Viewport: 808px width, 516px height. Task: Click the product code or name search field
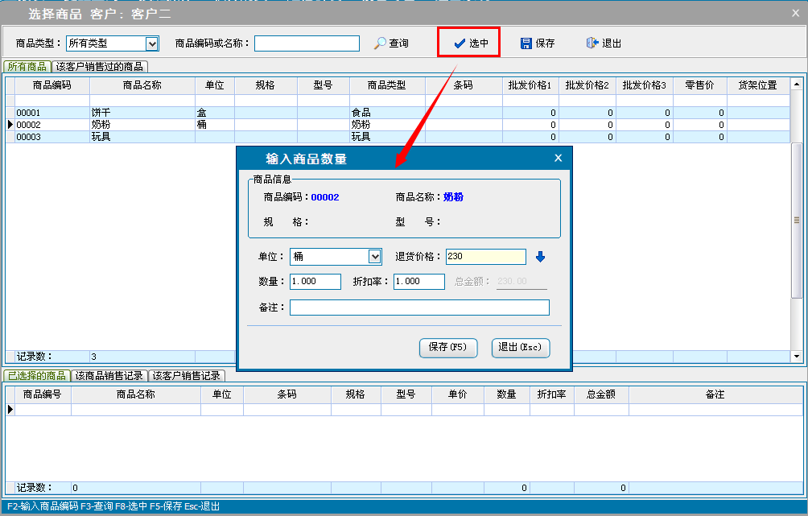(x=307, y=43)
